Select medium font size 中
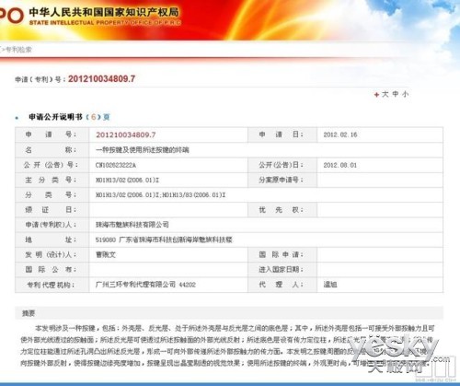Image resolution: width=460 pixels, height=386 pixels. [x=396, y=94]
